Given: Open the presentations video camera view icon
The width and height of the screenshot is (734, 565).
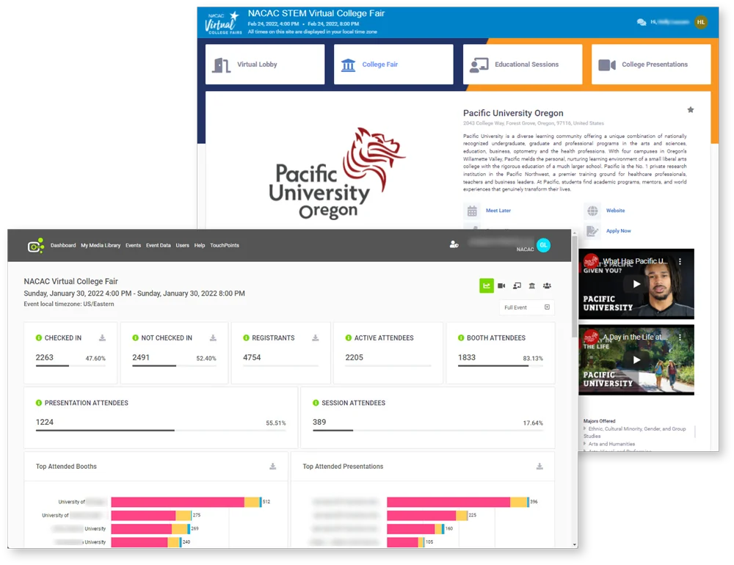Looking at the screenshot, I should click(x=501, y=285).
